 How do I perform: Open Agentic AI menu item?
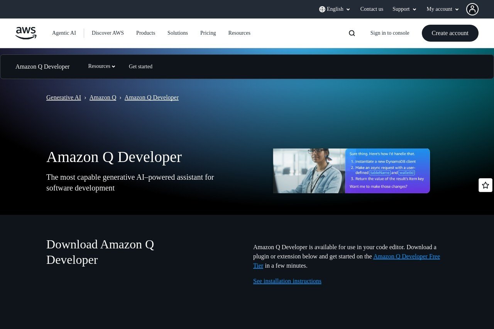click(64, 33)
